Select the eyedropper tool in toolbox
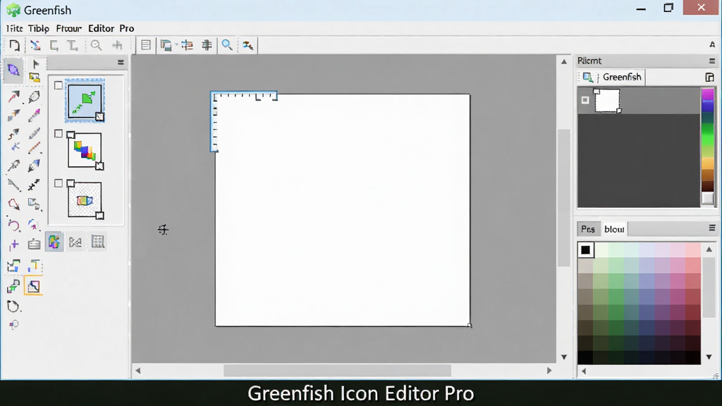This screenshot has width=722, height=406. [13, 166]
